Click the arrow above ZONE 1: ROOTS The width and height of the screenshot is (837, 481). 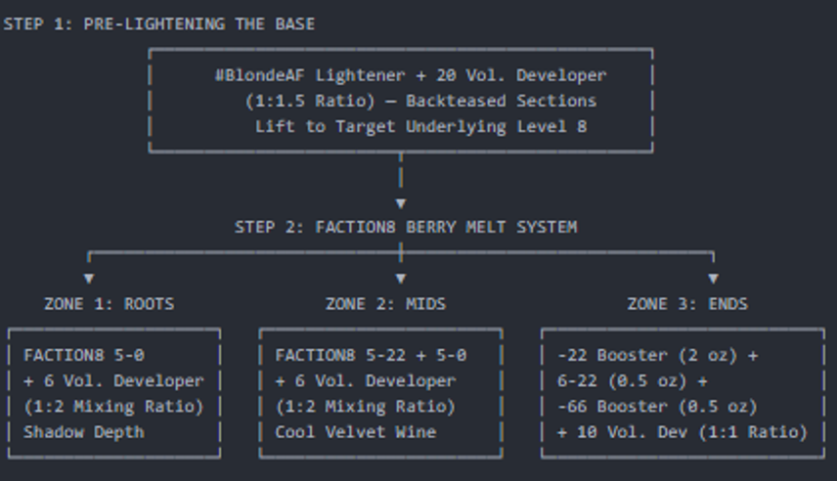pyautogui.click(x=89, y=278)
